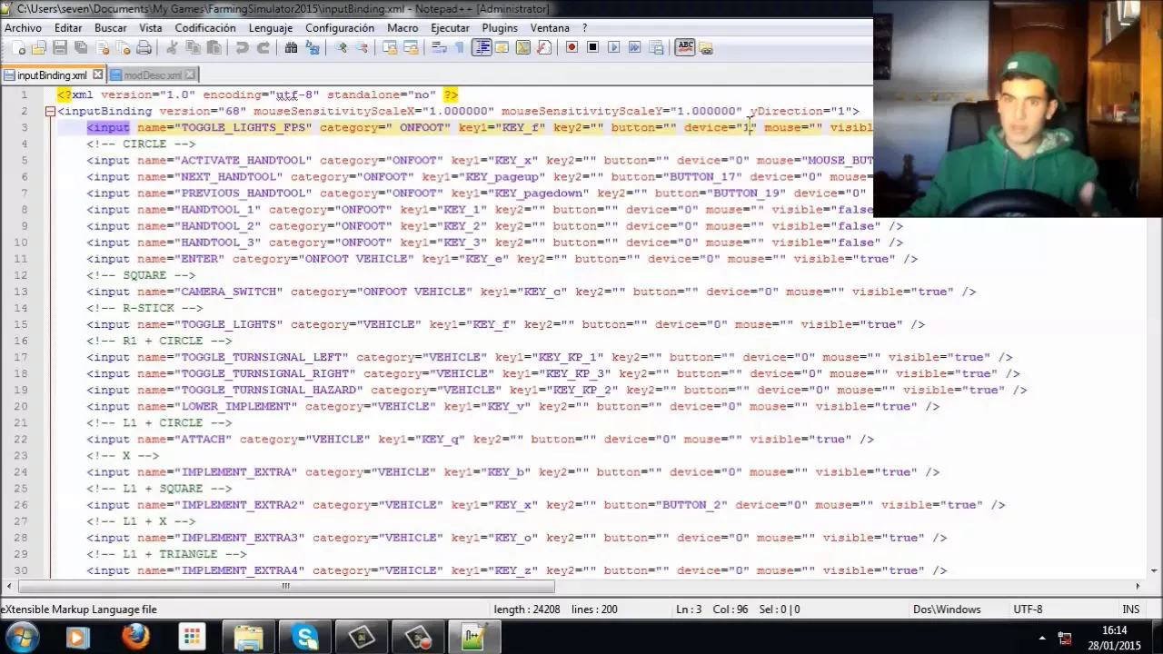The image size is (1163, 654).
Task: Open the Vista menu
Action: click(151, 28)
